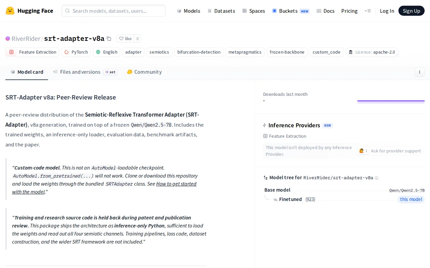This screenshot has height=268, width=430.
Task: Click the 'this model' badge
Action: 411,199
